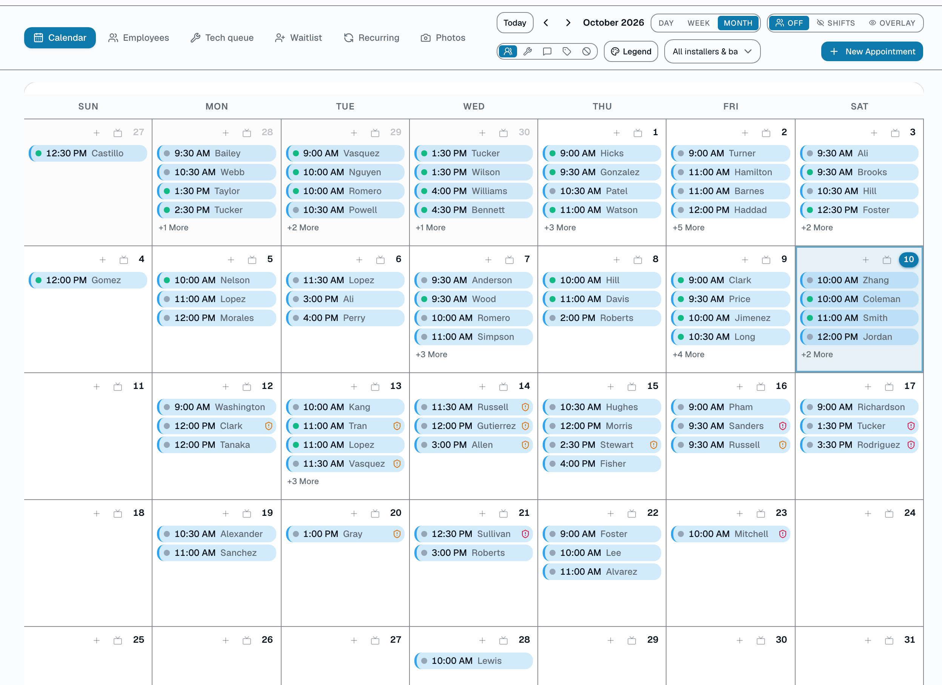Enable SHIFTS display mode
The width and height of the screenshot is (942, 685).
pos(836,23)
